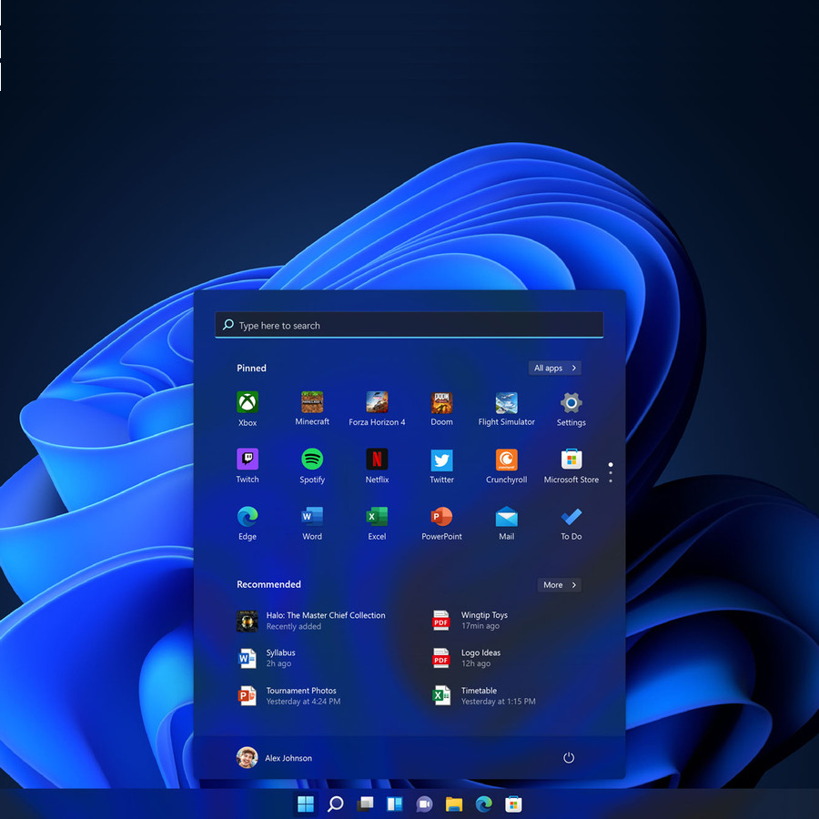Image resolution: width=819 pixels, height=819 pixels.
Task: Launch the To Do app
Action: click(x=571, y=523)
